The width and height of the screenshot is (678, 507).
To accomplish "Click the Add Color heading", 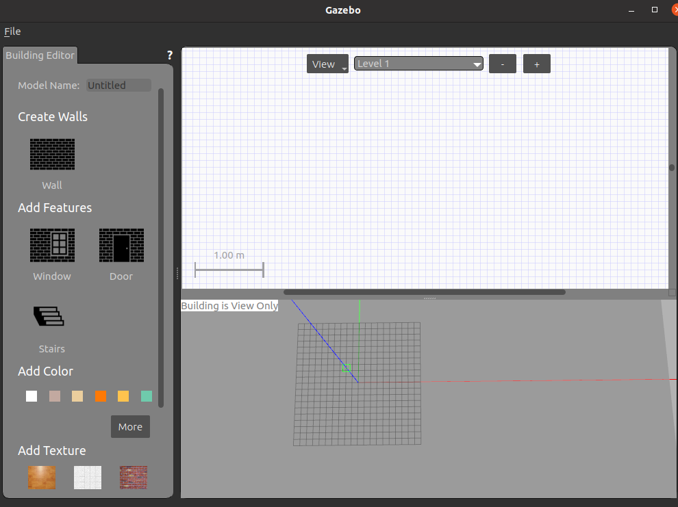I will [x=45, y=372].
